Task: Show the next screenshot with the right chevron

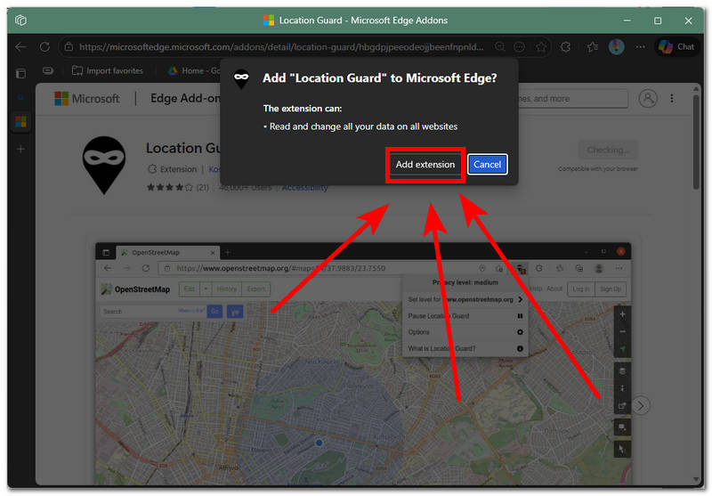Action: pyautogui.click(x=640, y=405)
